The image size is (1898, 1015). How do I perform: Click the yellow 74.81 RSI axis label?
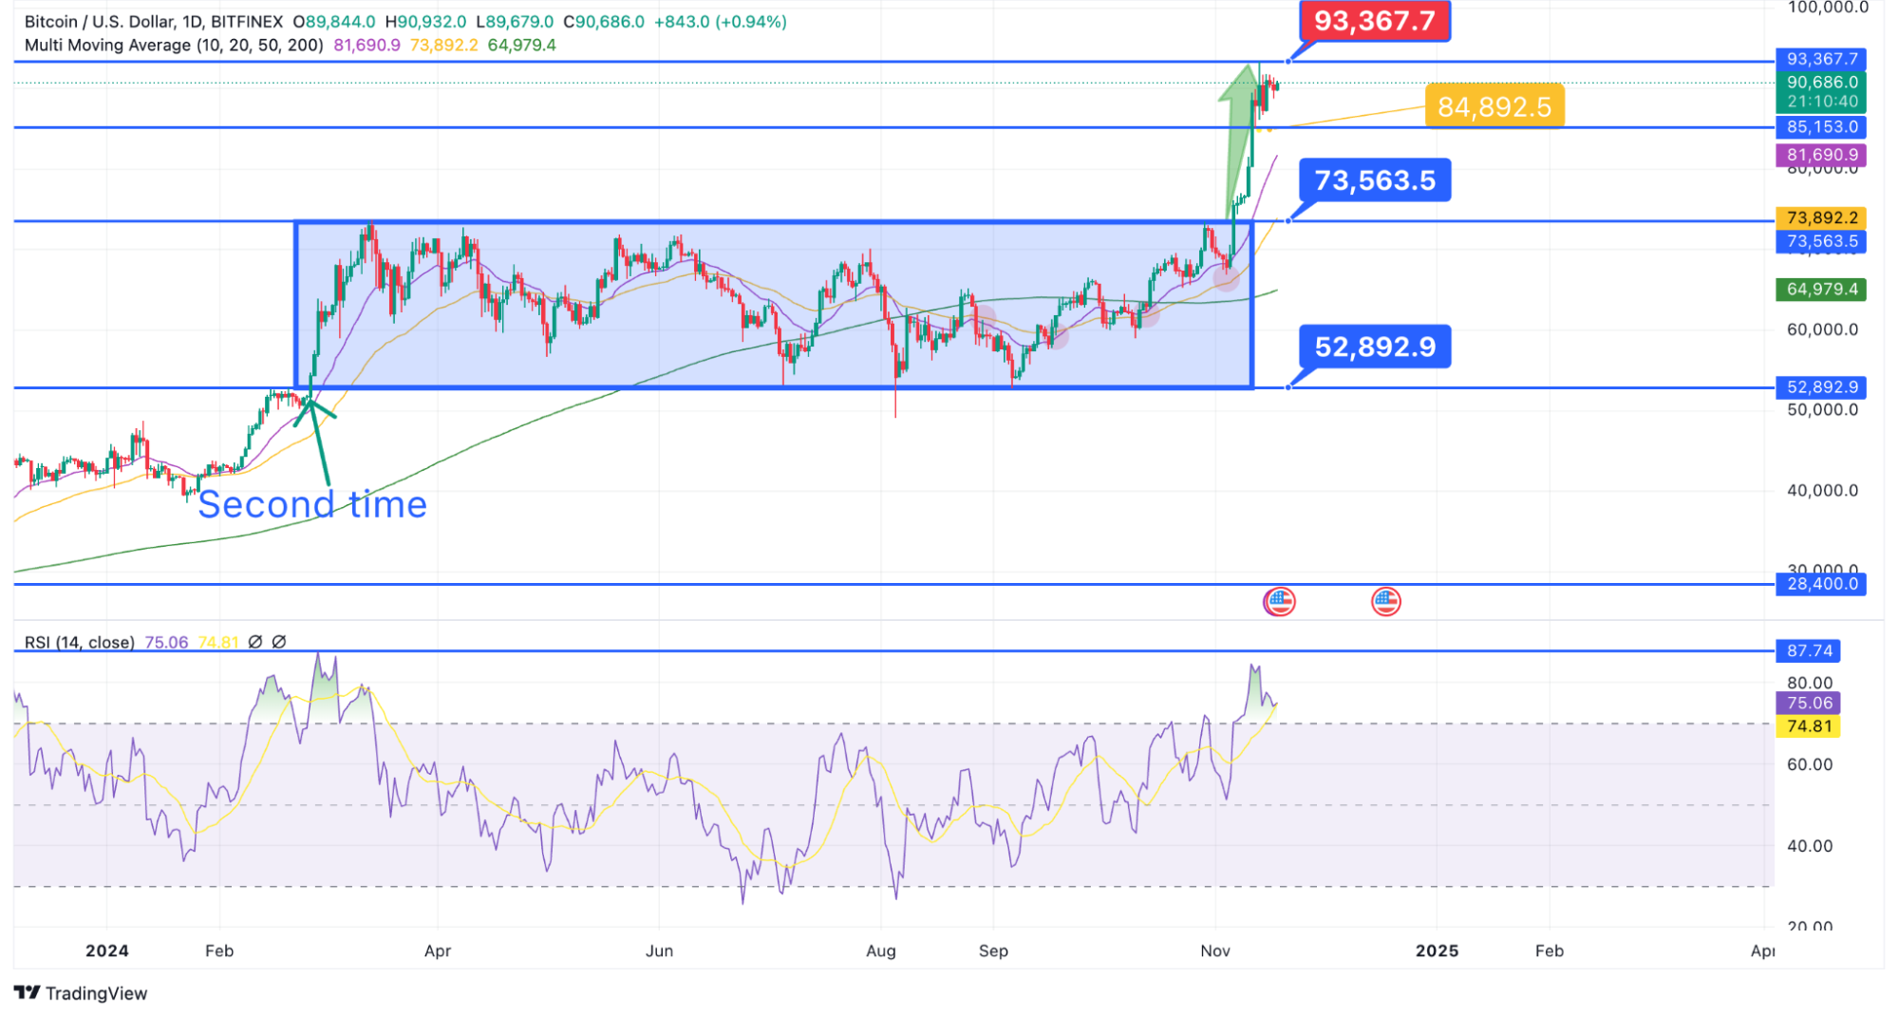pos(1808,726)
